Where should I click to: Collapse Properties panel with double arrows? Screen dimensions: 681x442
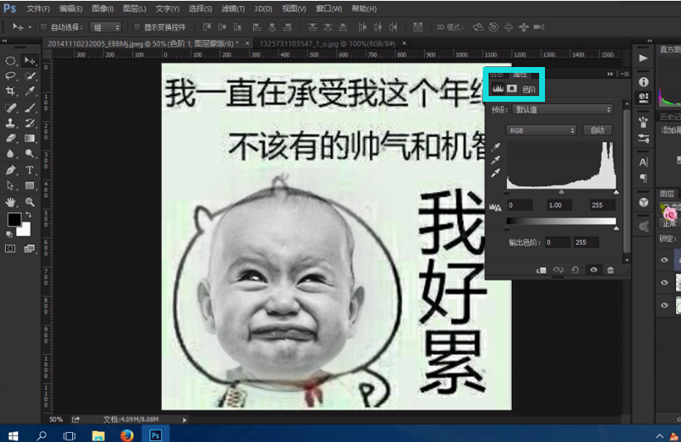click(x=610, y=74)
